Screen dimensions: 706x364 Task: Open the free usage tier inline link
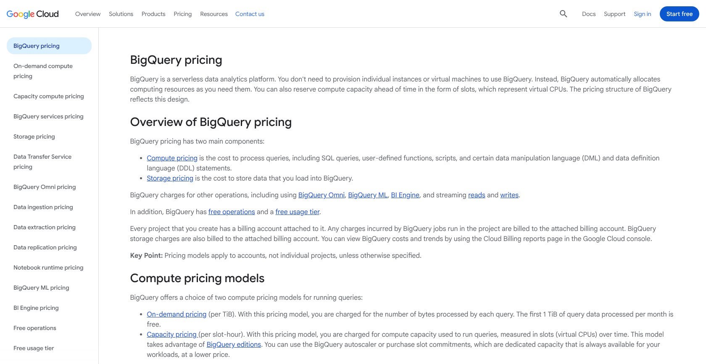coord(298,212)
